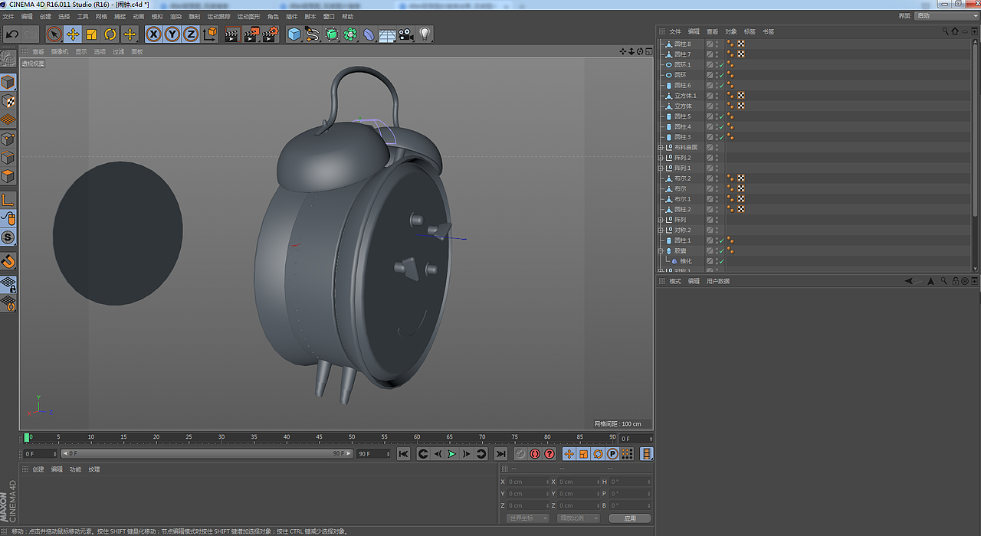
Task: Click timeline frame 45 marker
Action: [x=319, y=437]
